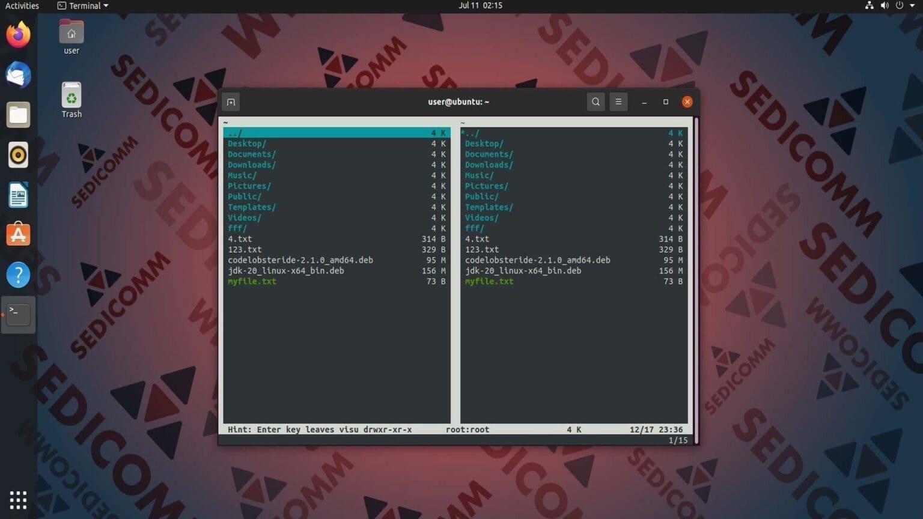Select the Terminal icon in the dock
This screenshot has height=519, width=923.
tap(18, 314)
